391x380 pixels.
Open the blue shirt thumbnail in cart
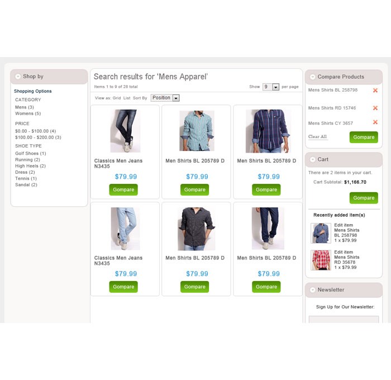[x=321, y=233]
